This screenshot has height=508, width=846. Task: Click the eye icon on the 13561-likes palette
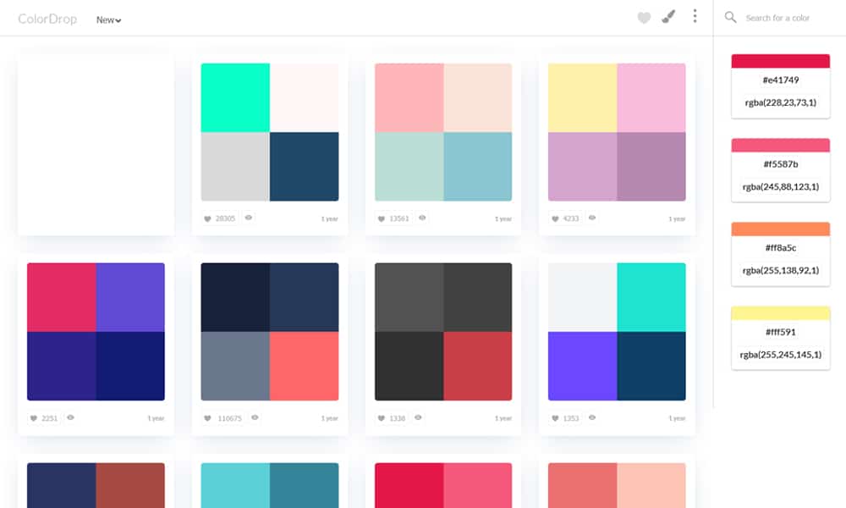click(421, 218)
